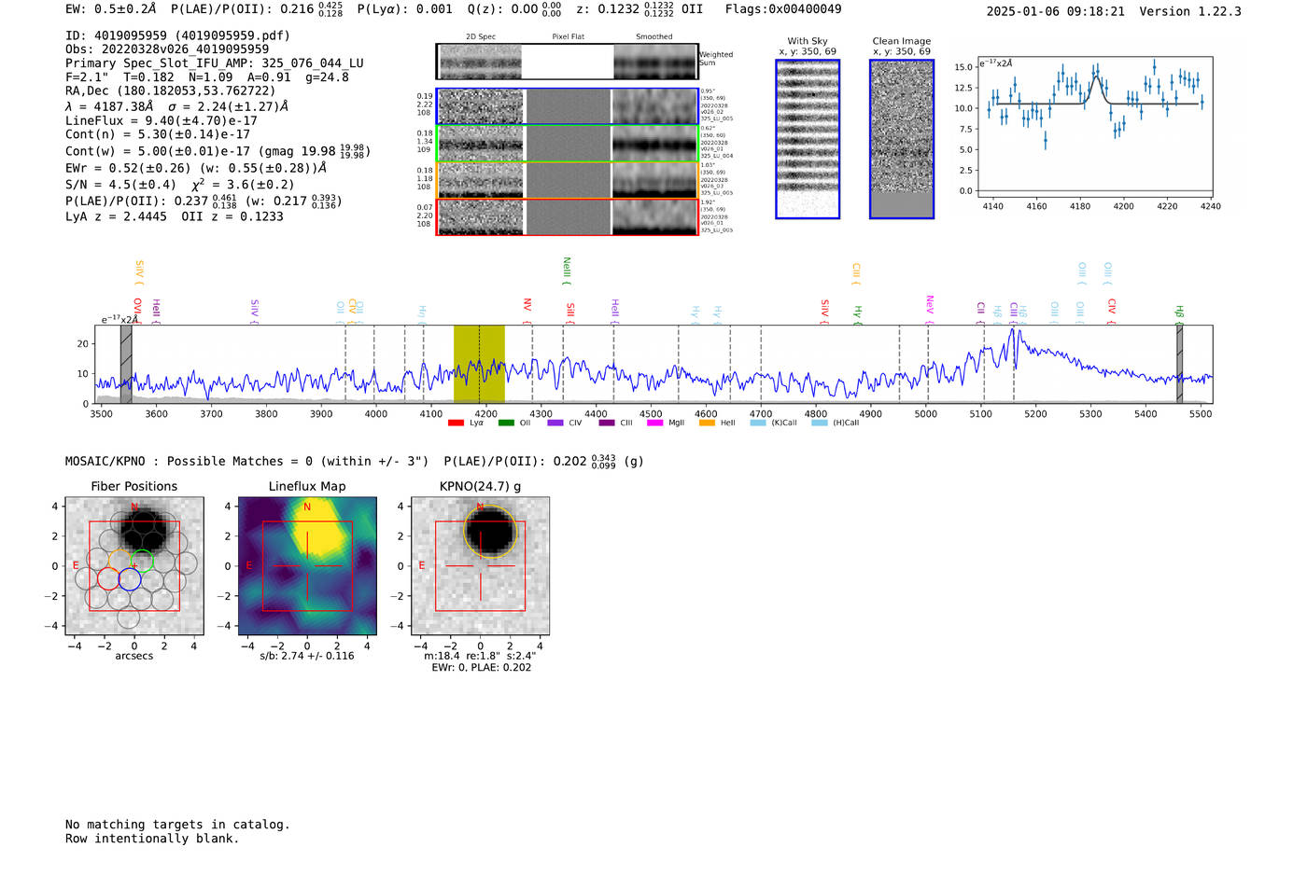Click 'No matching targets in catalog.' text
This screenshot has height=889, width=1307.
point(177,825)
